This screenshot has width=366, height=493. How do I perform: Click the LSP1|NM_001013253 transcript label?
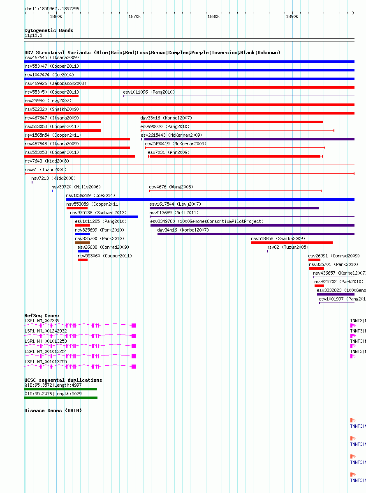pyautogui.click(x=46, y=341)
